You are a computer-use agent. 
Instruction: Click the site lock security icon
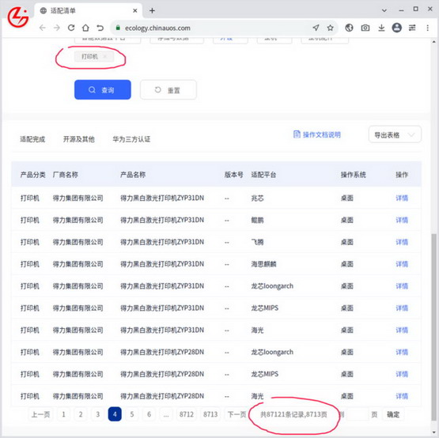coord(118,28)
